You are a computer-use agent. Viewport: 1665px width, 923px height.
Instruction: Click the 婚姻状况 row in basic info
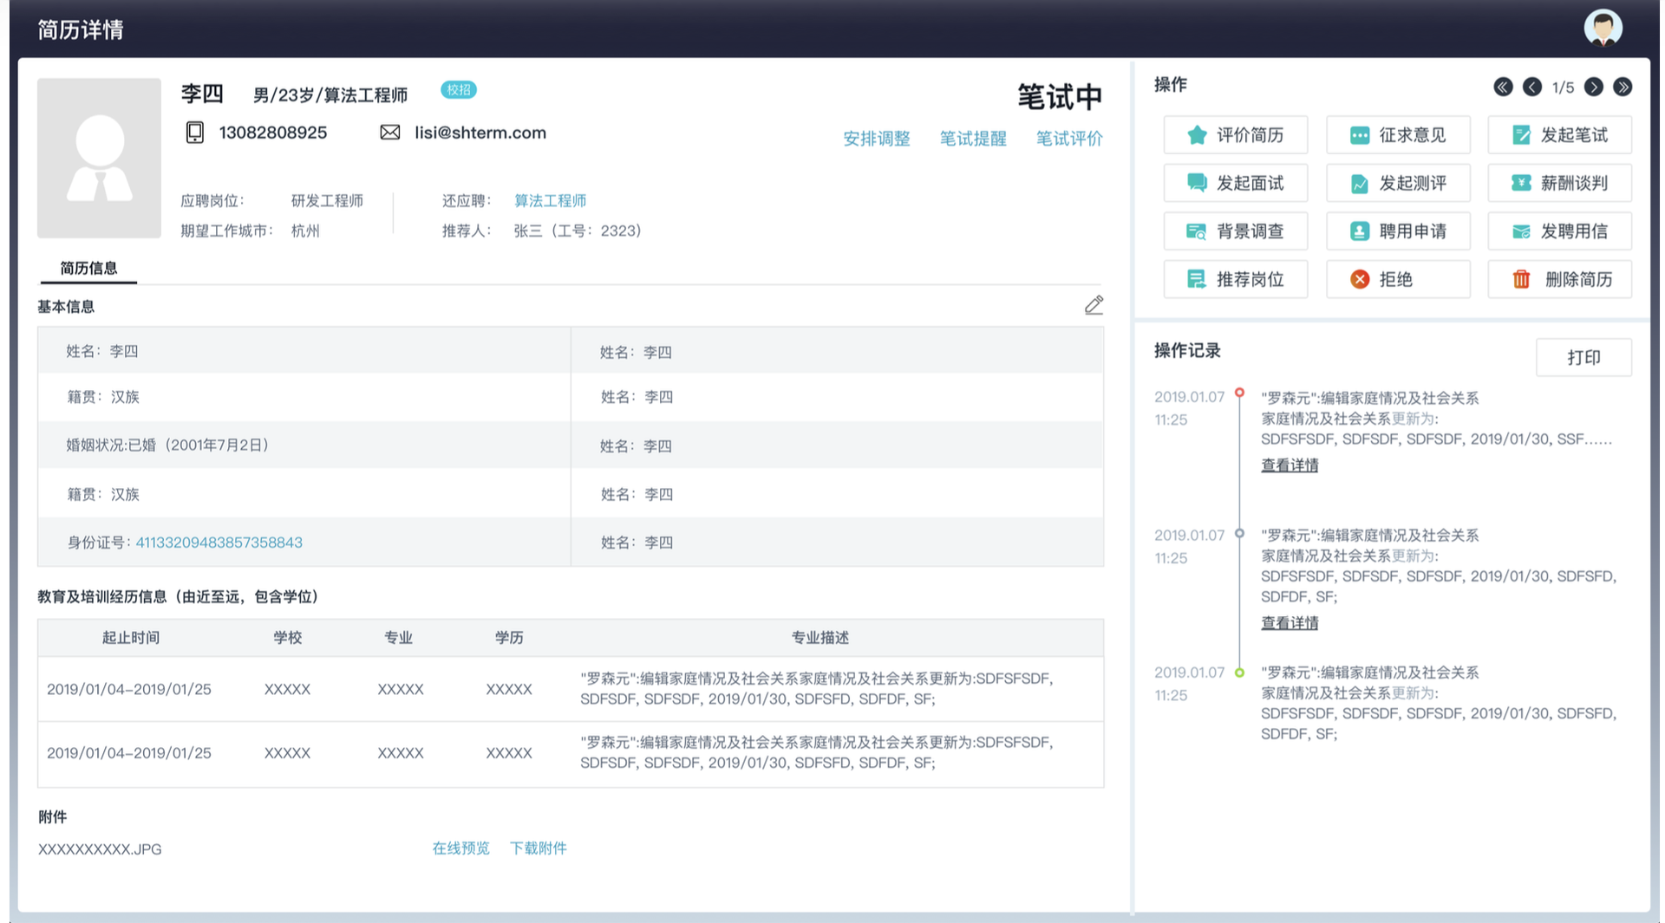click(304, 445)
